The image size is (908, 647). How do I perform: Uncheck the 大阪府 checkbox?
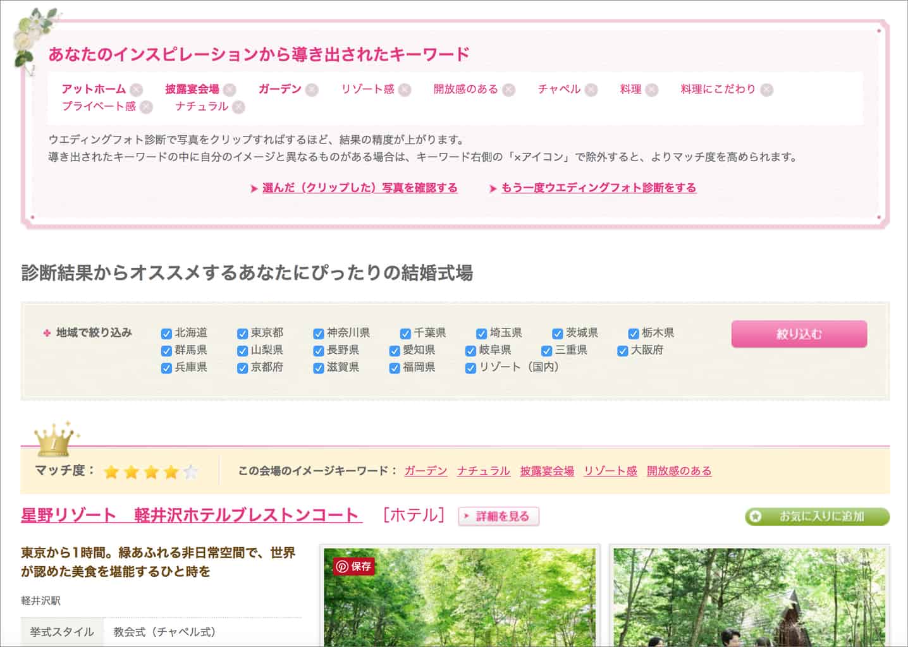[622, 351]
